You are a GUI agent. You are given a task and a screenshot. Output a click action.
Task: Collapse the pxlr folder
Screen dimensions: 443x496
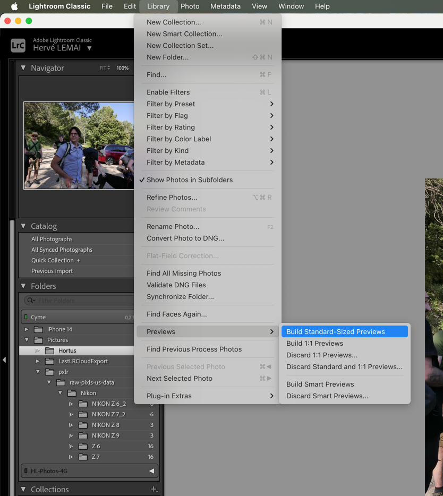tap(38, 372)
